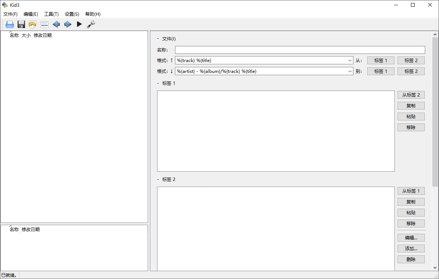Click the create playlist toolbar icon

44,24
